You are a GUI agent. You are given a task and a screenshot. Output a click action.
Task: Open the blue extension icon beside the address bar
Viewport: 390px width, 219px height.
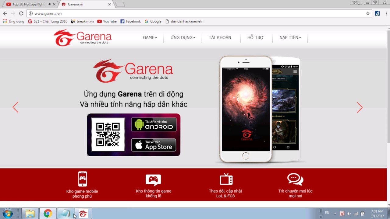377,13
